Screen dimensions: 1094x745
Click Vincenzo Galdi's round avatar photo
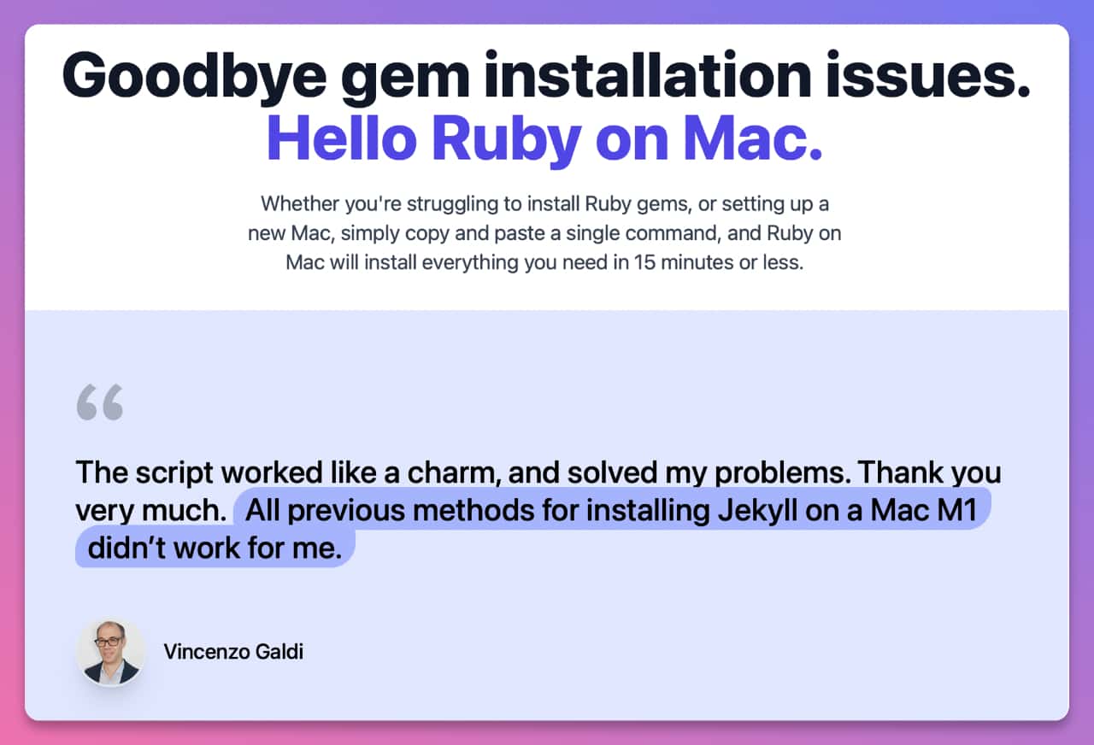pos(111,653)
